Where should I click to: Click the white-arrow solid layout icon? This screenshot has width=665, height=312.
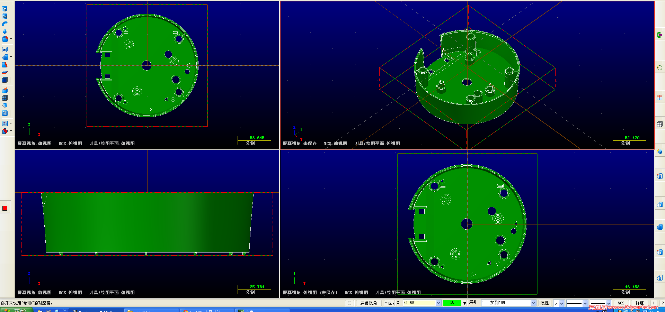point(5,105)
